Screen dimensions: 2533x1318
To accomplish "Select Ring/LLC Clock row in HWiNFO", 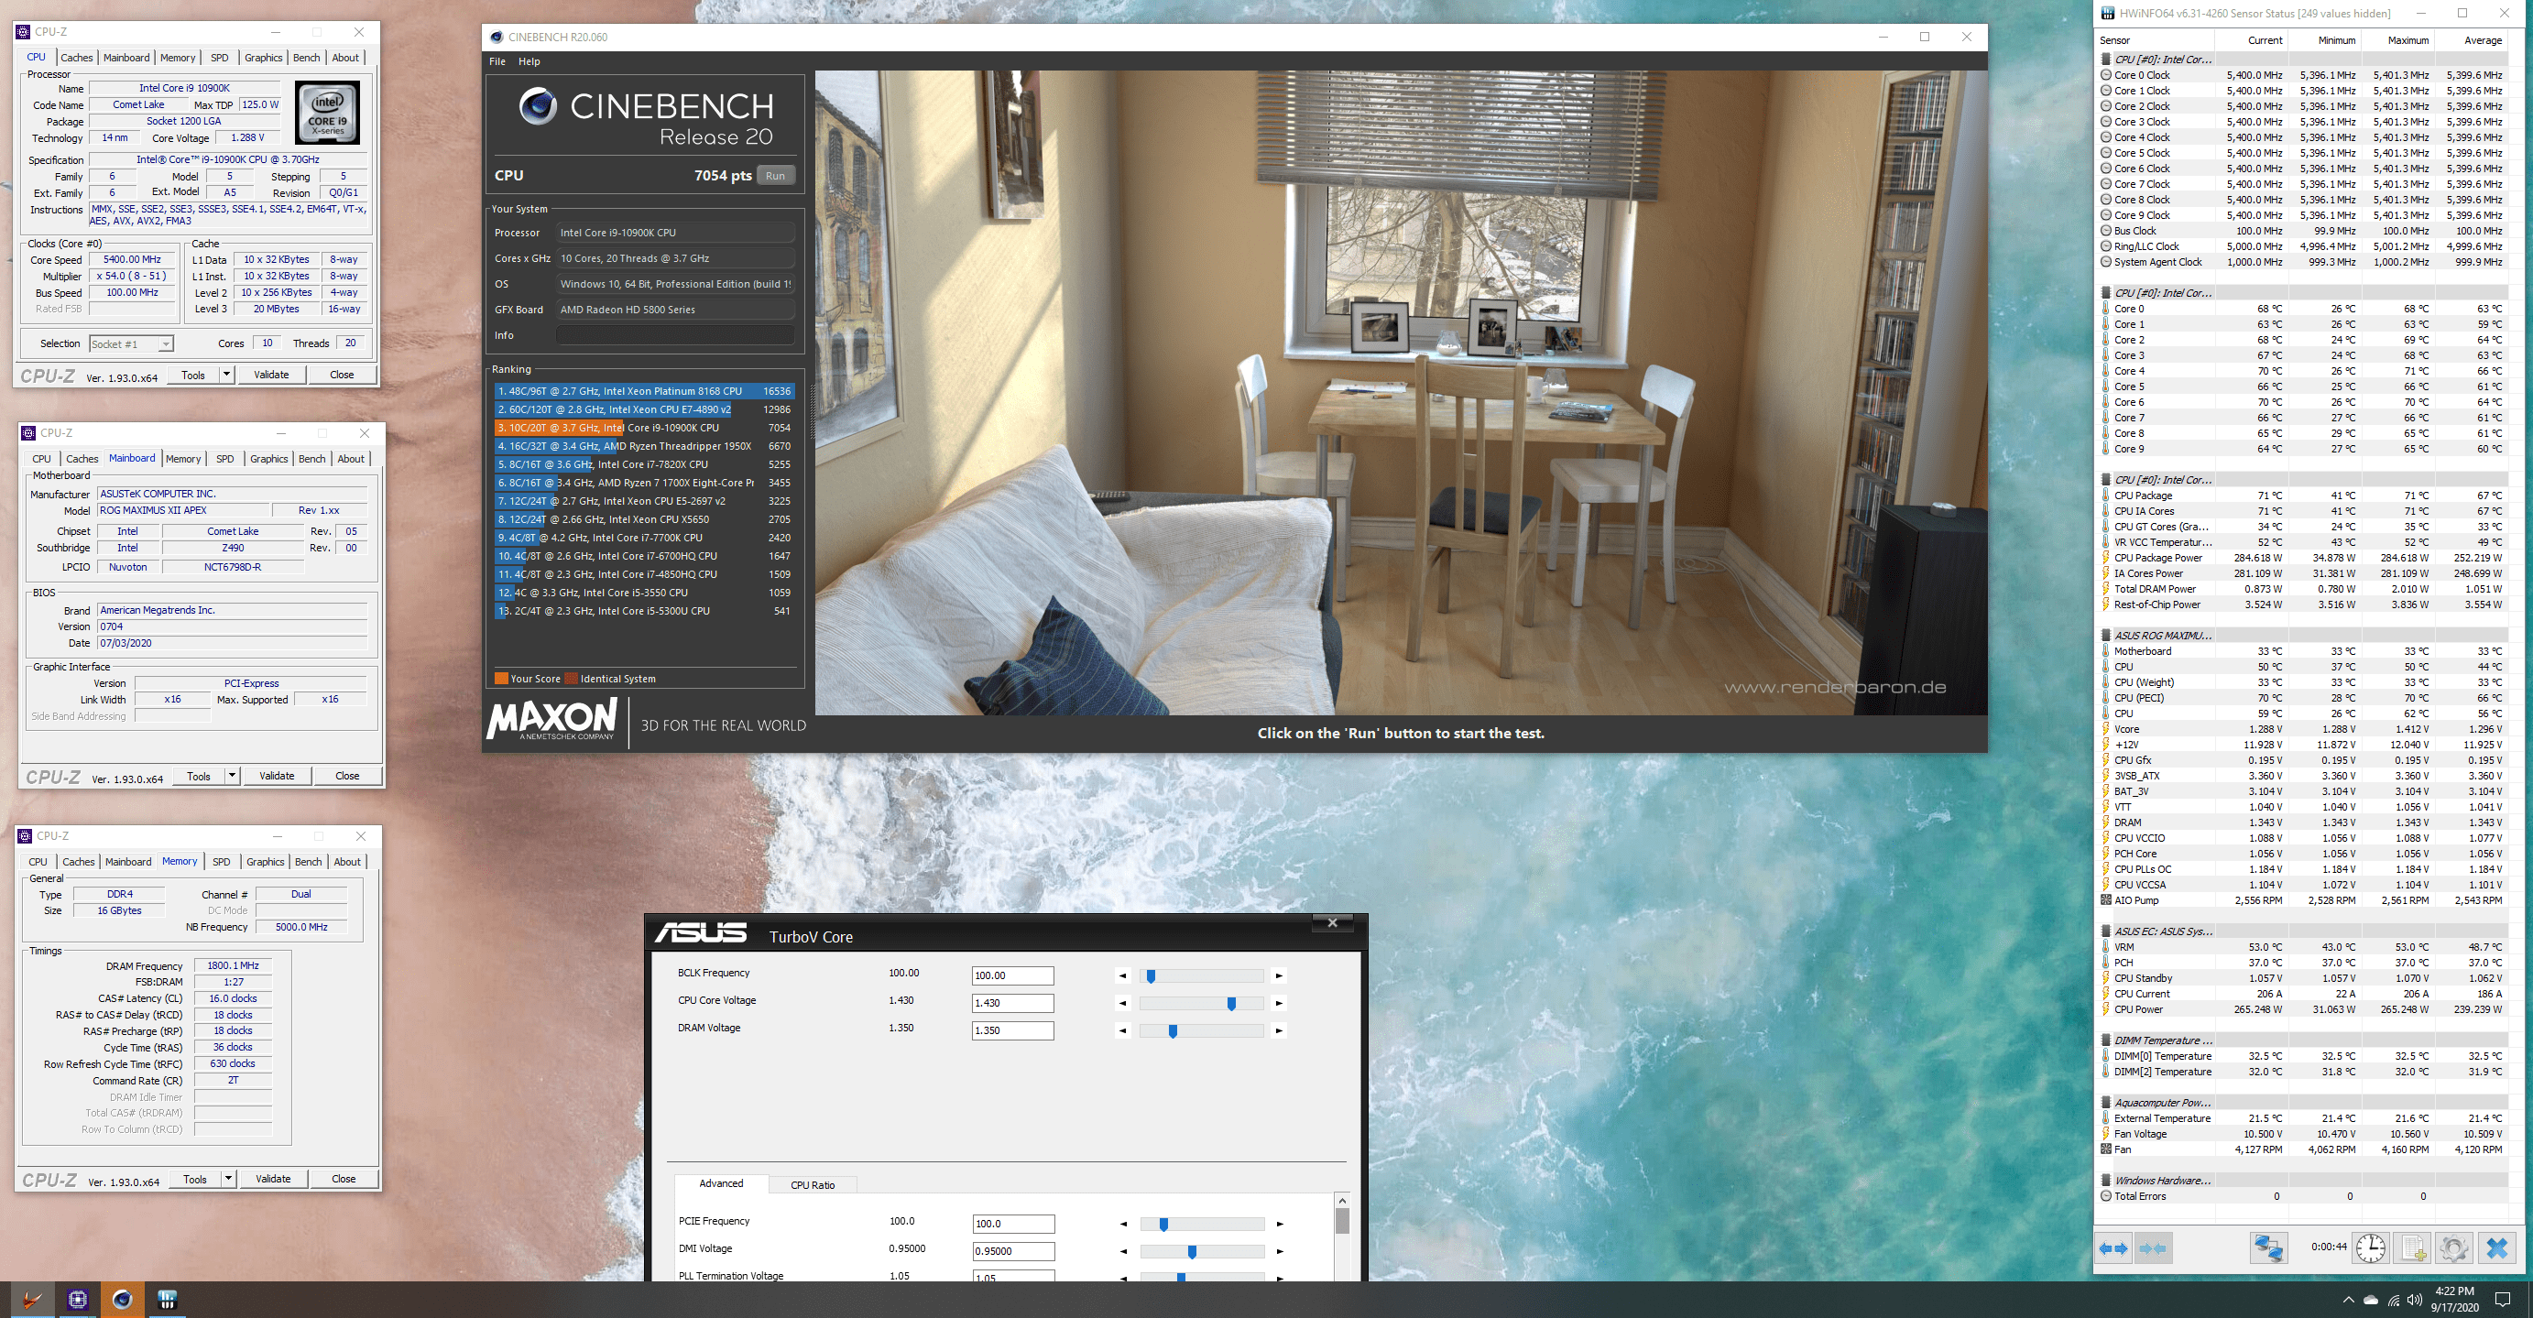I will point(2301,246).
